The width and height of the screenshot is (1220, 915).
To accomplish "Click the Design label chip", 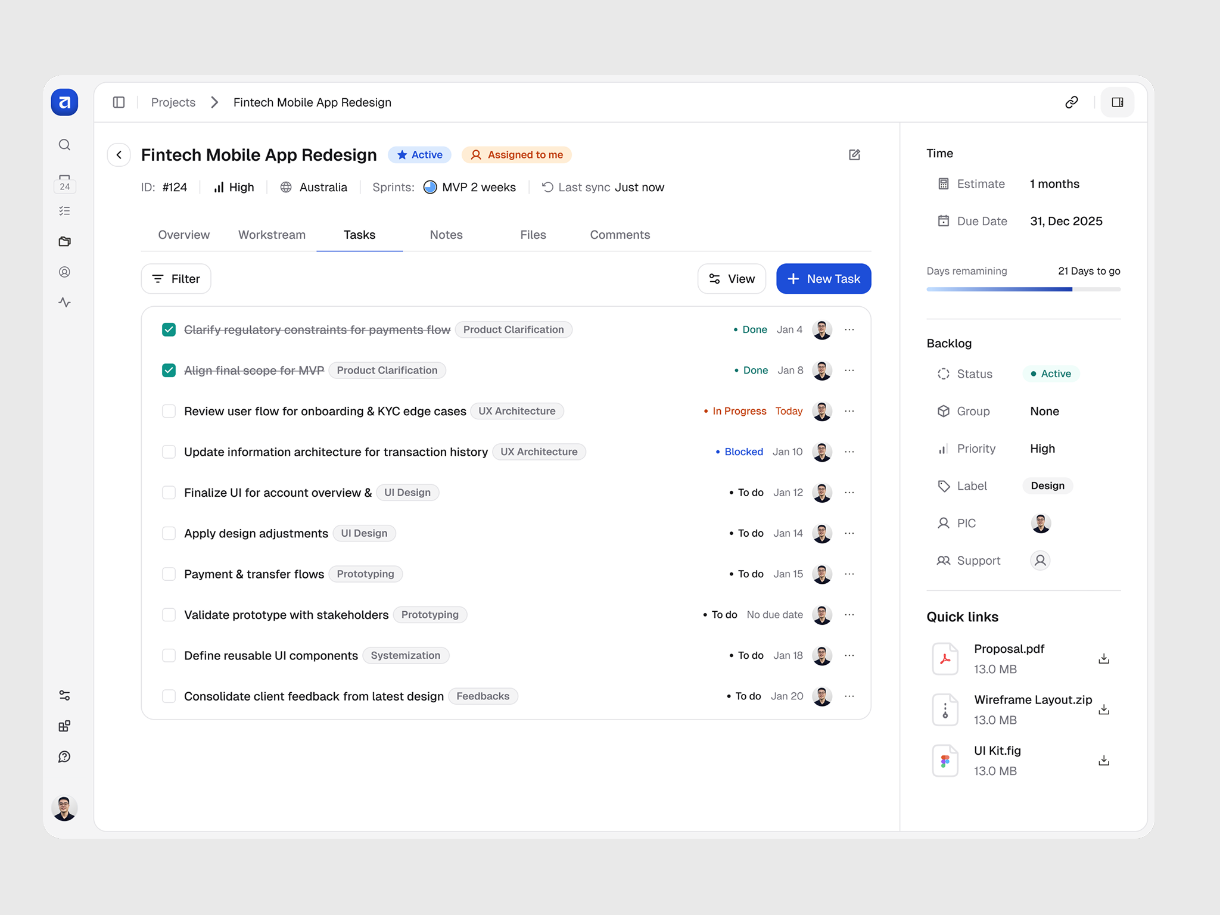I will (x=1047, y=485).
